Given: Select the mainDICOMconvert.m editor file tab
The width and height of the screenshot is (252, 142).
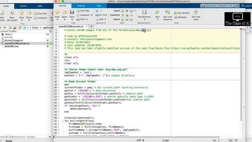Looking at the screenshot, I should [71, 26].
